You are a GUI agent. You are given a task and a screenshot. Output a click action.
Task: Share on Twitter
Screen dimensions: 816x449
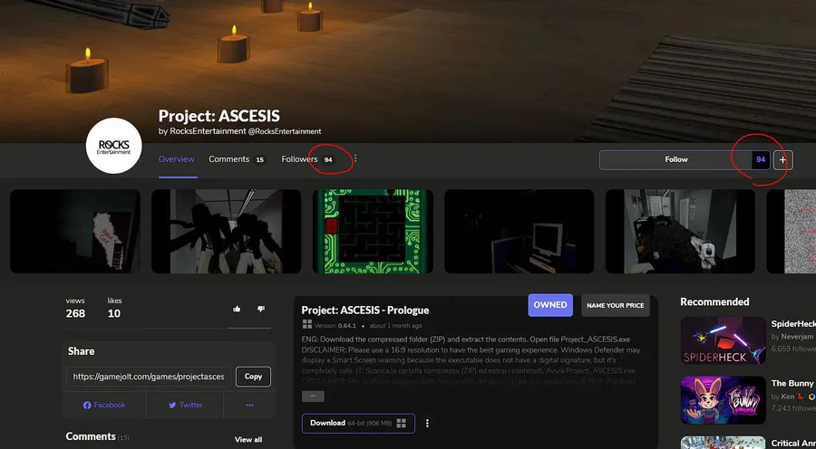(185, 406)
